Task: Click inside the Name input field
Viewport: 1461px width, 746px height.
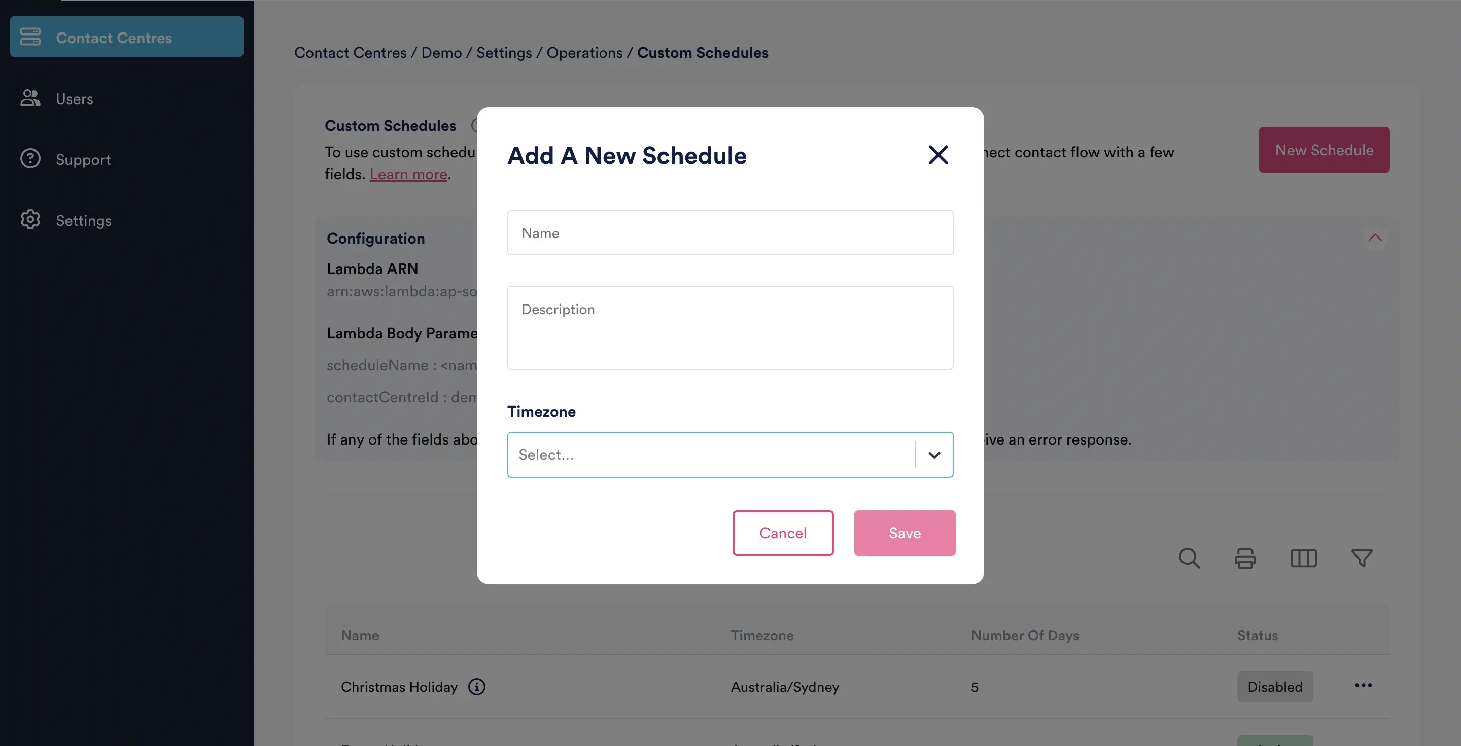Action: (x=729, y=232)
